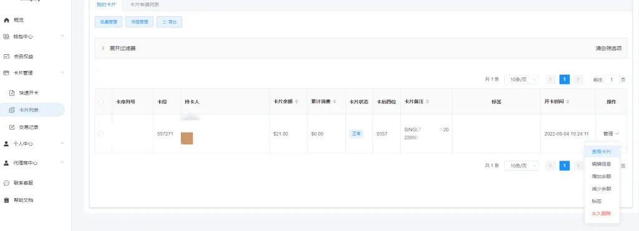This screenshot has width=639, height=231.
Task: Sort table by 卡片余额 column arrows
Action: pyautogui.click(x=296, y=101)
